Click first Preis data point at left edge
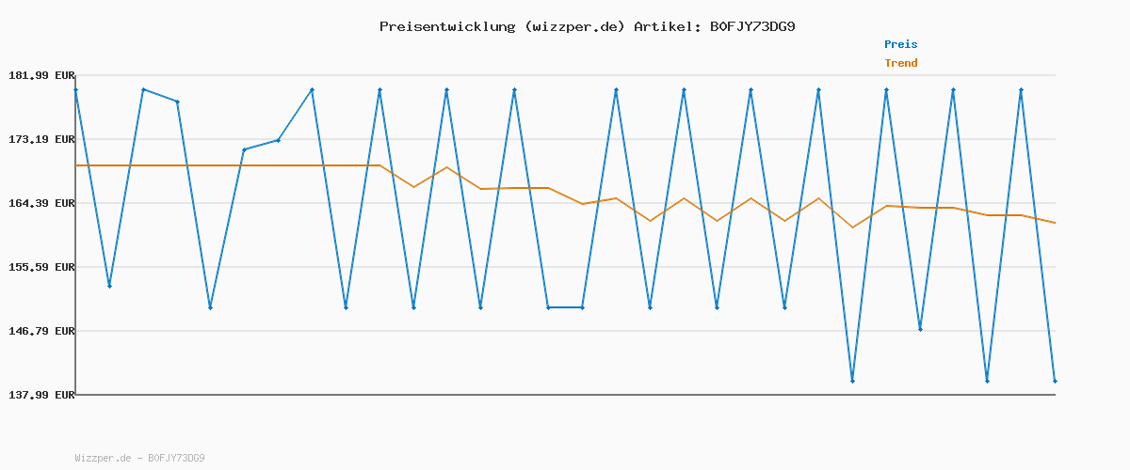Screen dimensions: 1130x470 click(x=75, y=89)
